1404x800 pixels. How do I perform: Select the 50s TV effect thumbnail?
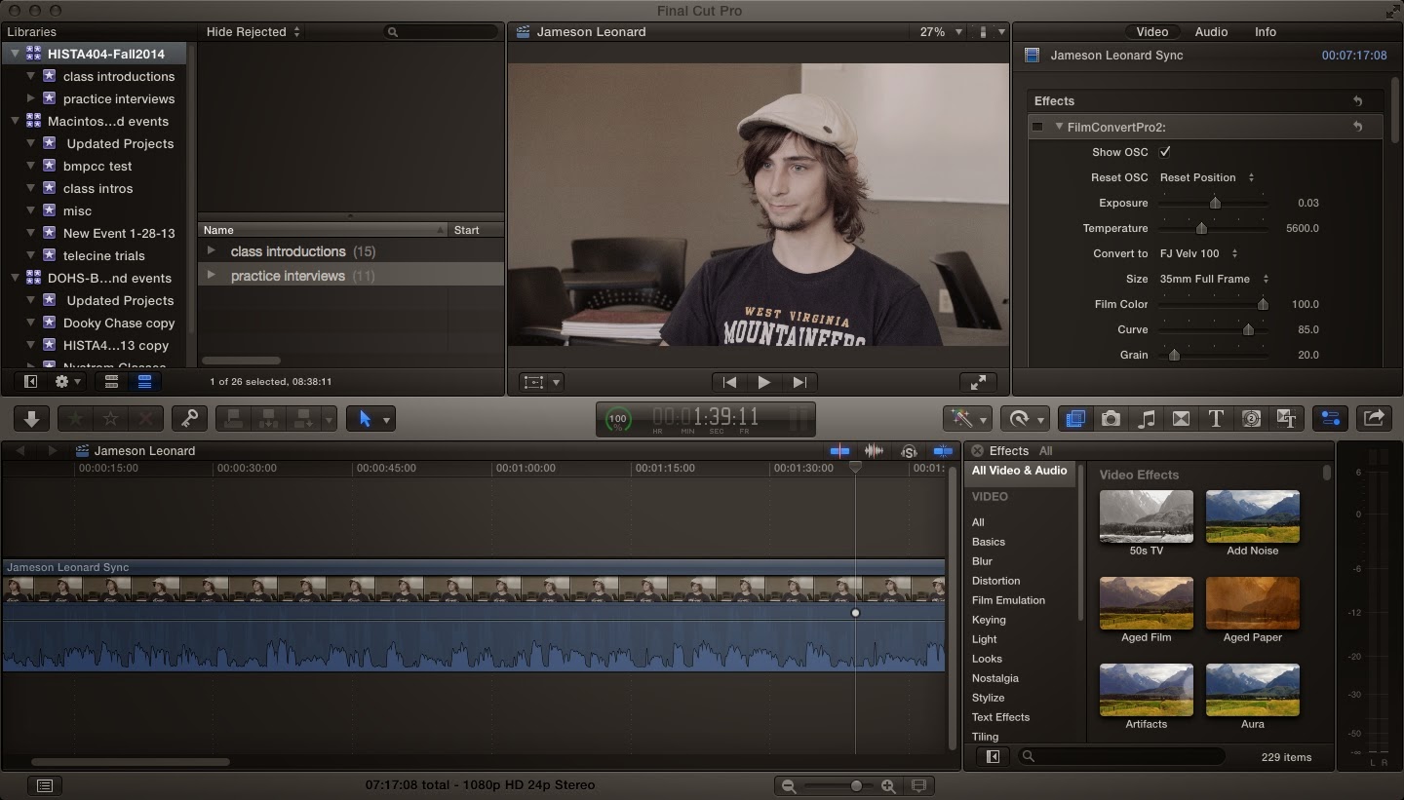click(1146, 516)
